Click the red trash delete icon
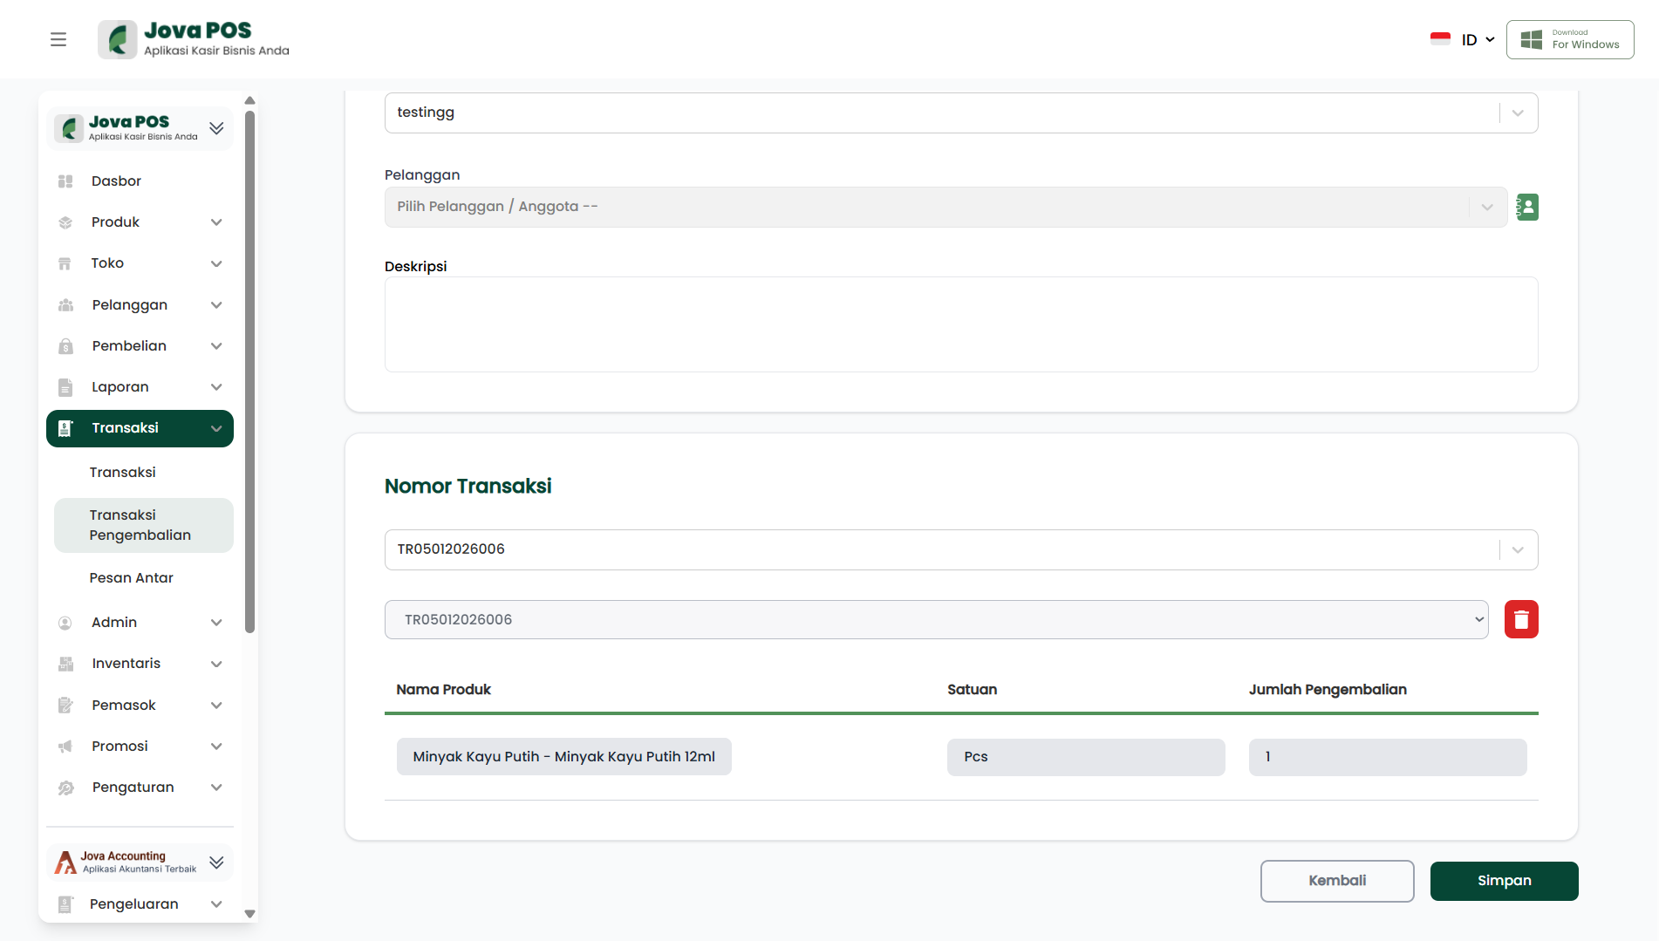 pyautogui.click(x=1521, y=619)
